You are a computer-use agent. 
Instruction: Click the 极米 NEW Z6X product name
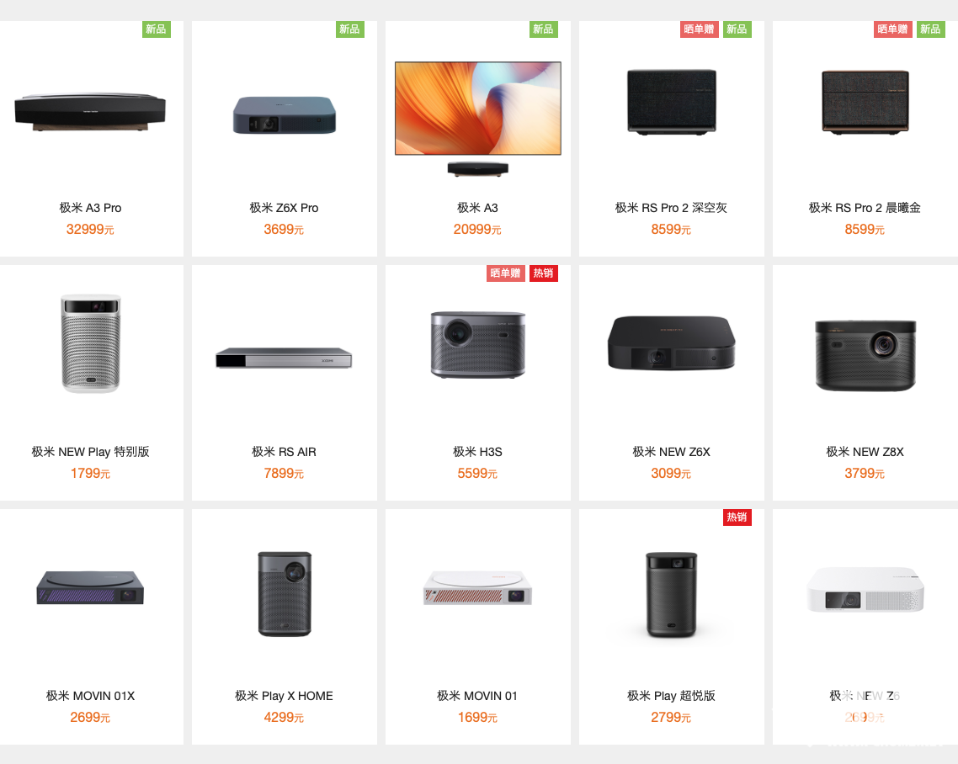coord(672,452)
